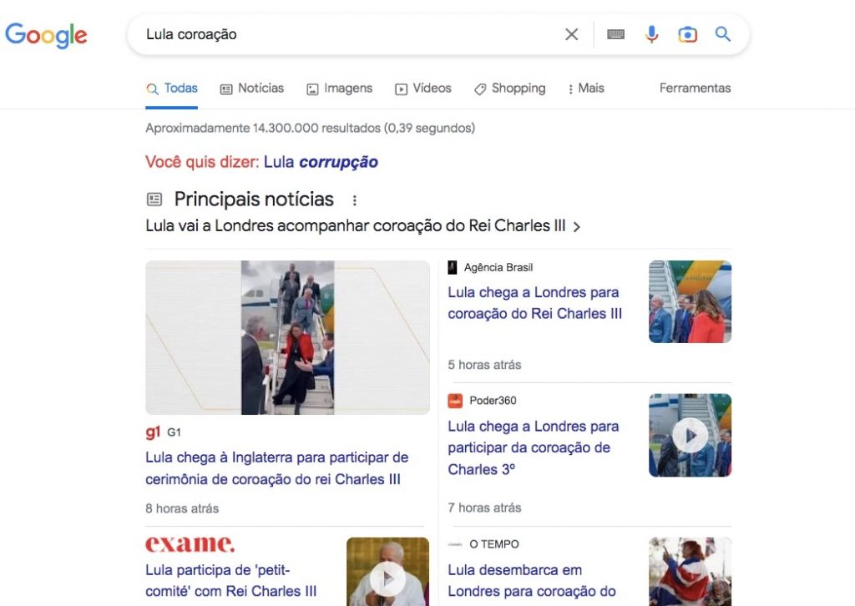Start voice search with the microphone icon

click(651, 34)
